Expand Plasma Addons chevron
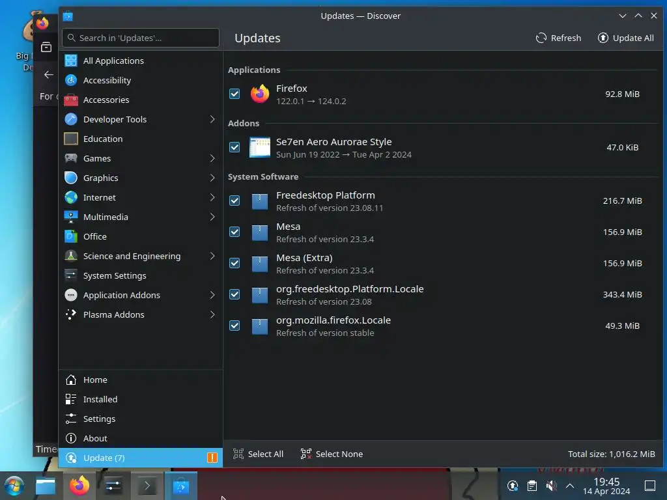667x500 pixels. 212,315
